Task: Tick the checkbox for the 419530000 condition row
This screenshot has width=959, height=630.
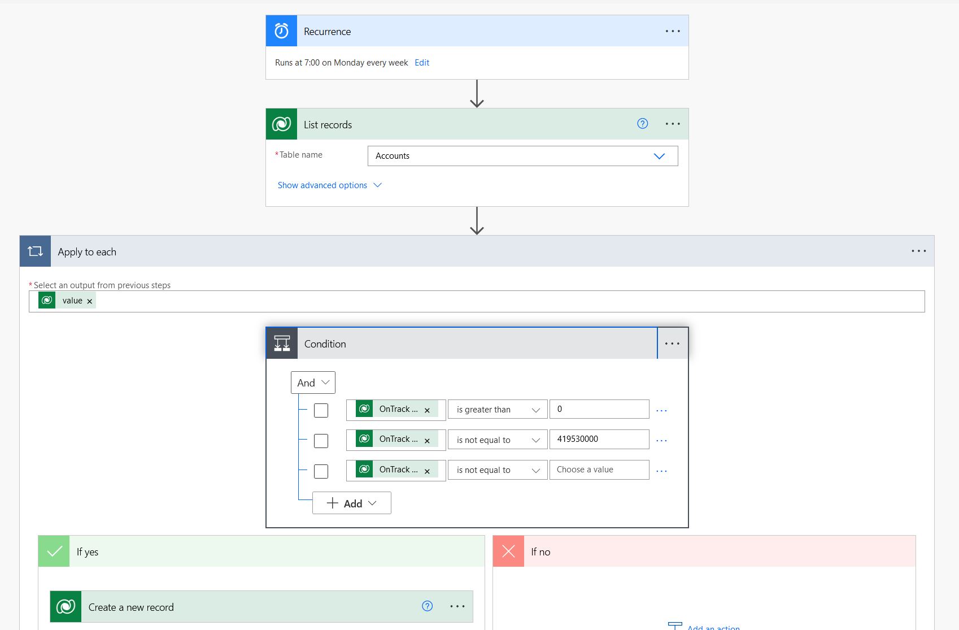Action: (321, 440)
